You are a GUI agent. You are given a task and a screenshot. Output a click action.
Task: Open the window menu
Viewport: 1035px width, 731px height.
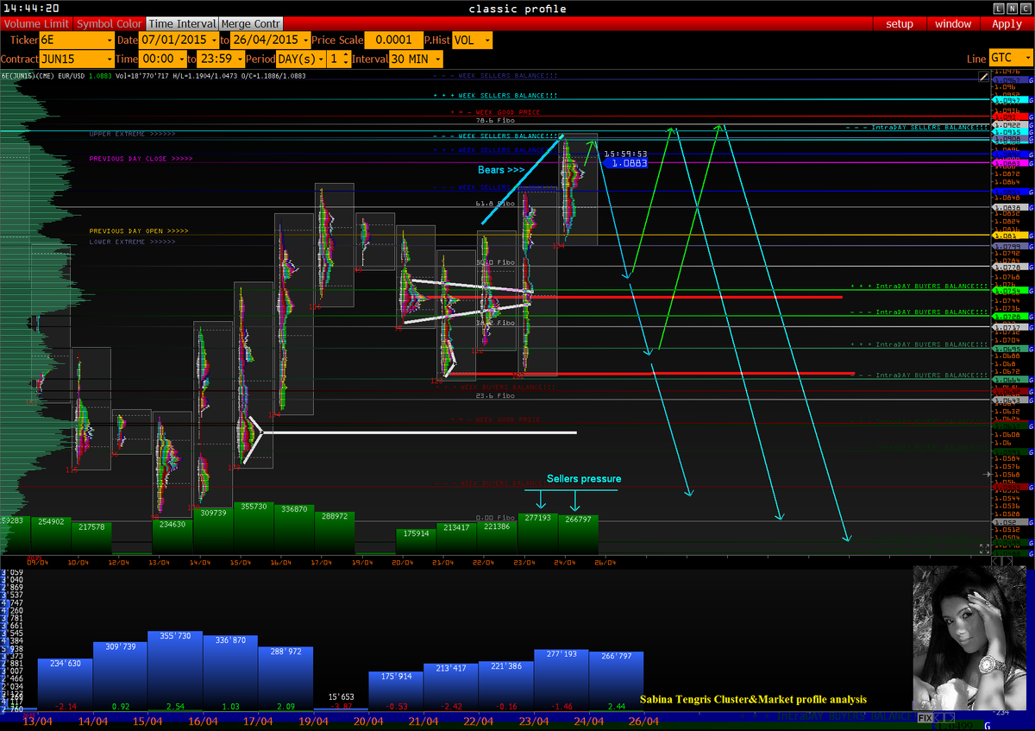click(x=953, y=24)
